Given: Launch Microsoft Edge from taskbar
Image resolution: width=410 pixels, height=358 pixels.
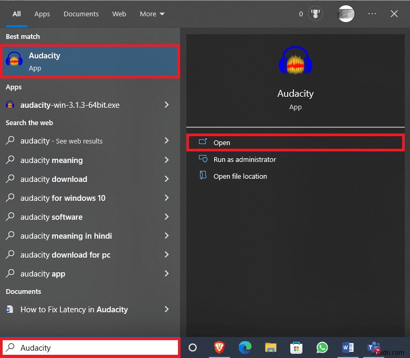Looking at the screenshot, I should pos(245,347).
